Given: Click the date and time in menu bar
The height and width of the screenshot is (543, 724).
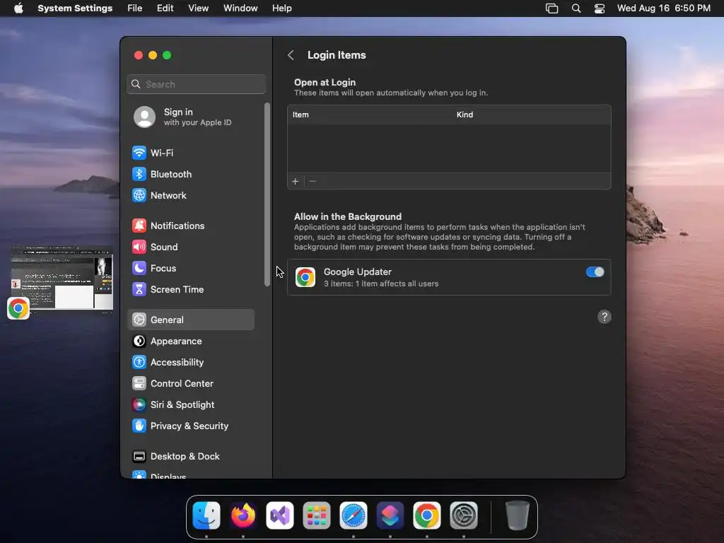Looking at the screenshot, I should pyautogui.click(x=663, y=8).
